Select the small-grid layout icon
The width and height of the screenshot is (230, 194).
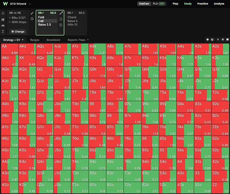tap(218, 39)
